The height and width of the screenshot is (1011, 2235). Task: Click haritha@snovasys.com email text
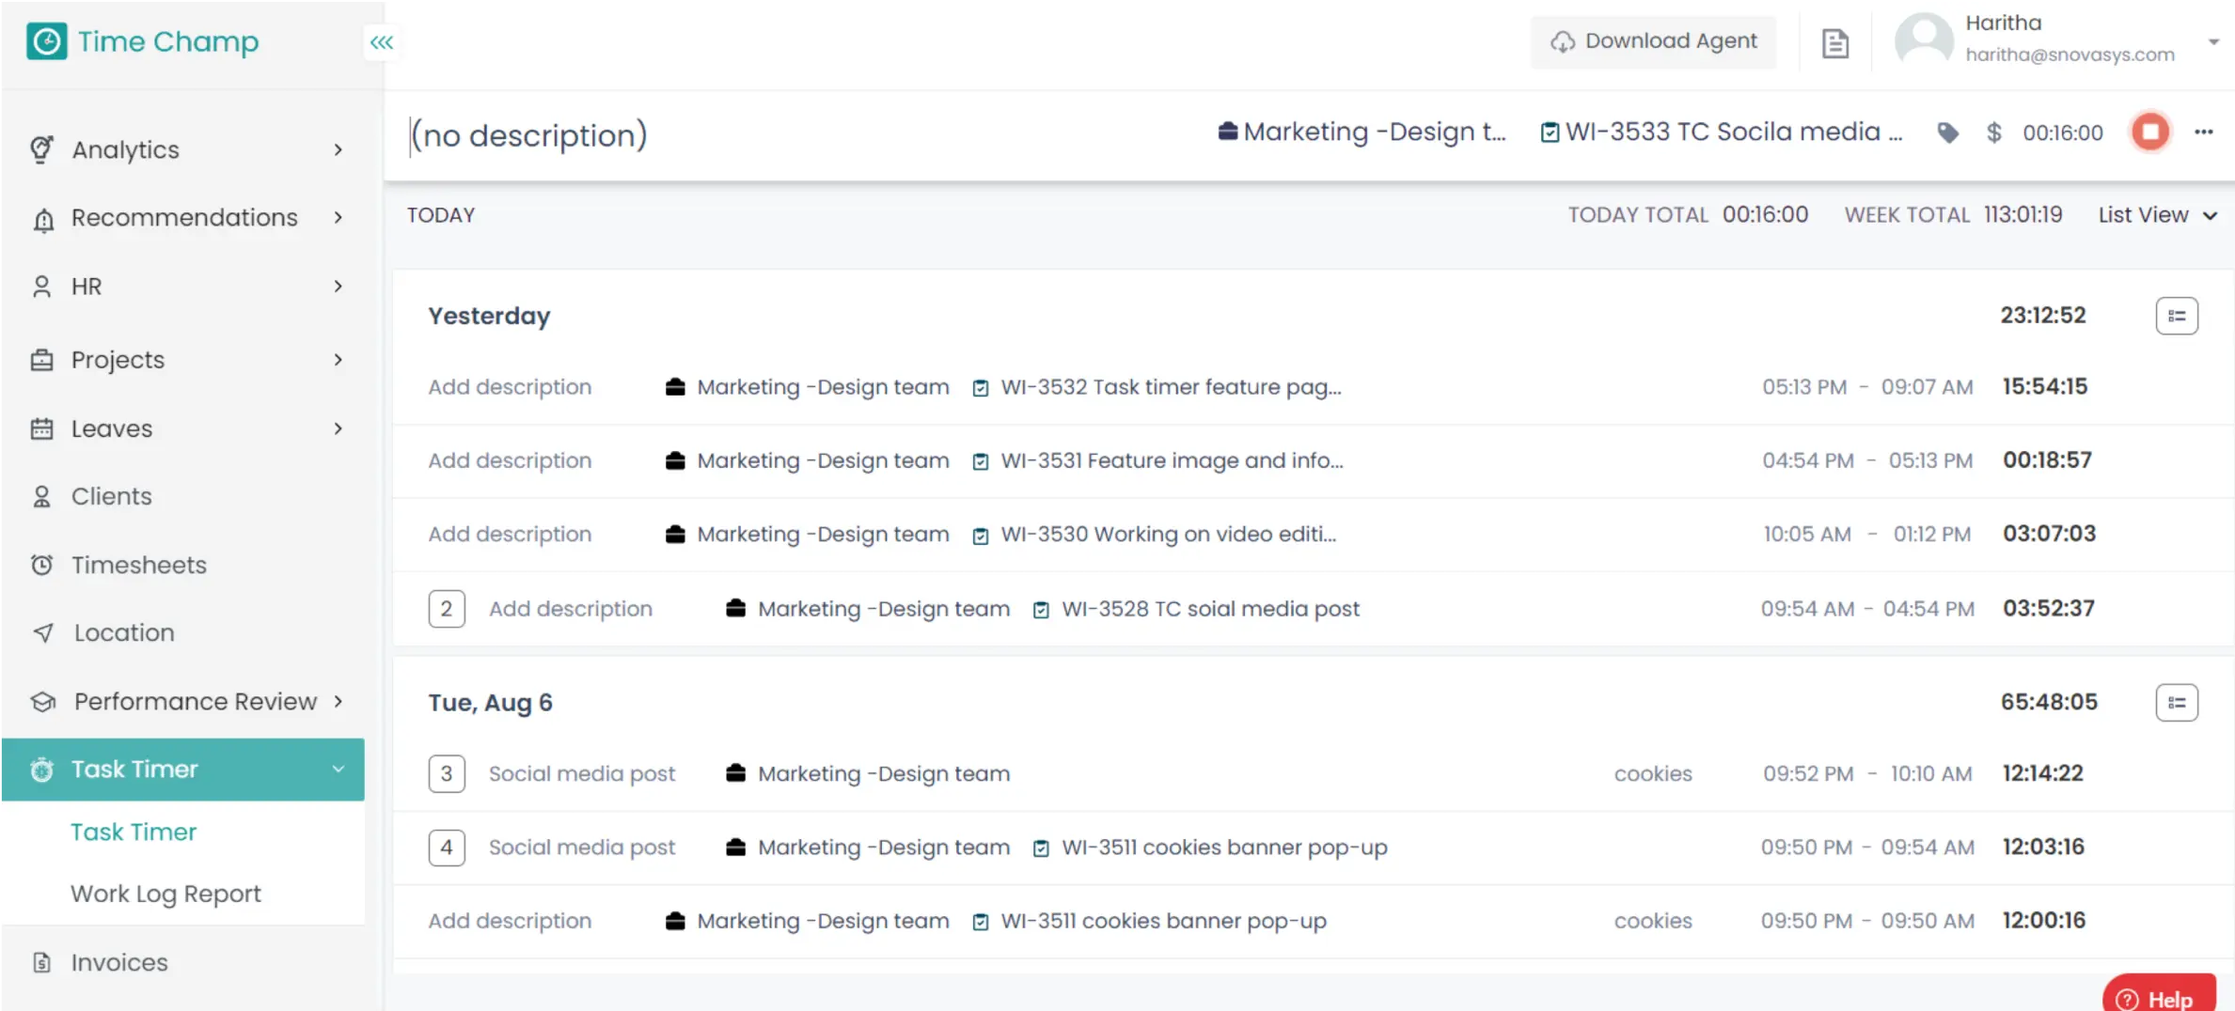[2070, 55]
